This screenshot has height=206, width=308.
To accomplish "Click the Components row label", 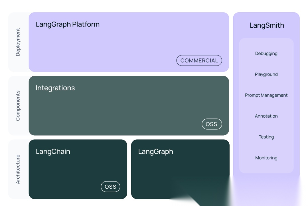I will (18, 105).
